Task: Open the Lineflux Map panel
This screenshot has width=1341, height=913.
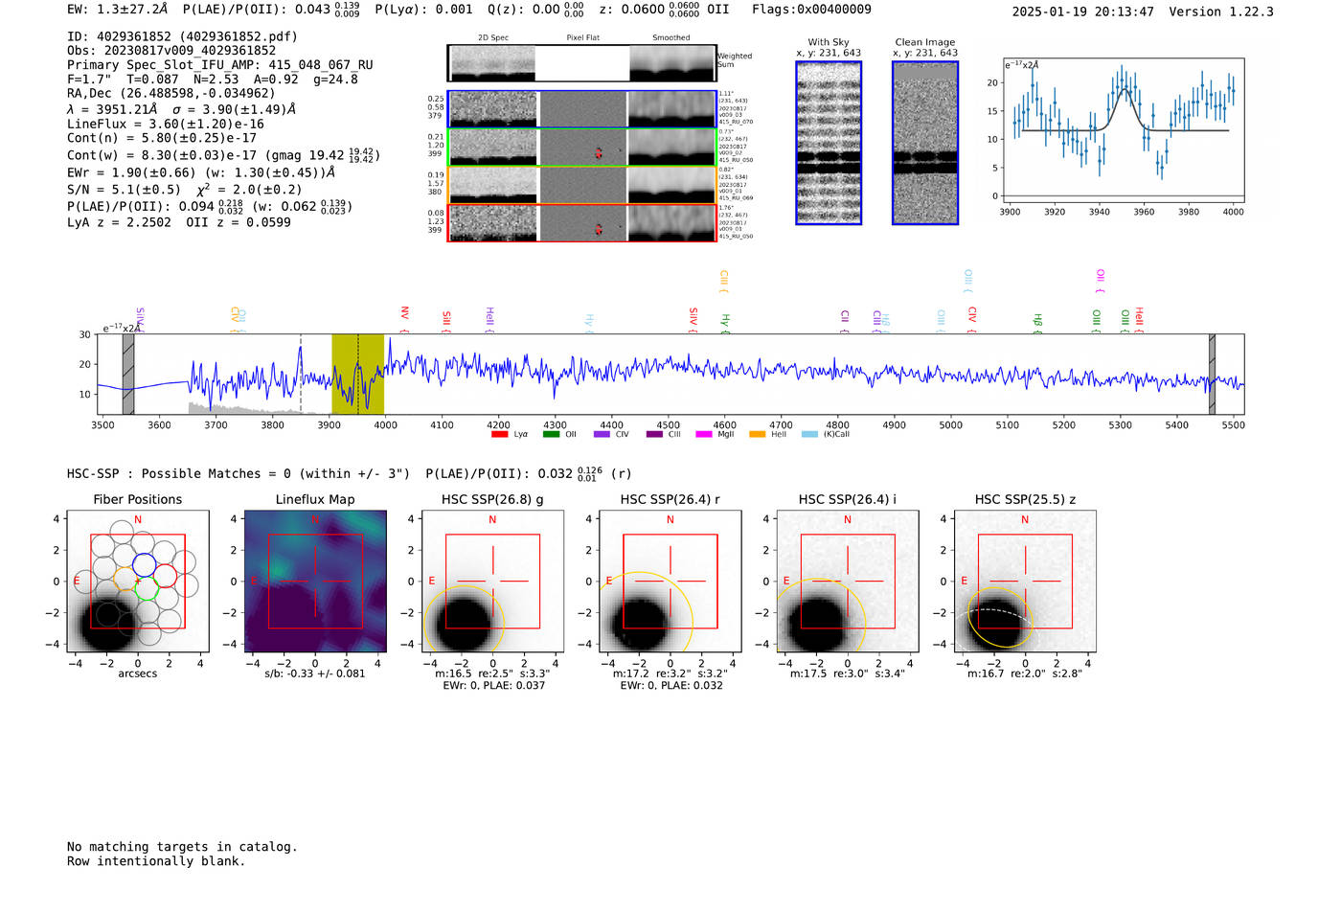Action: [x=315, y=582]
